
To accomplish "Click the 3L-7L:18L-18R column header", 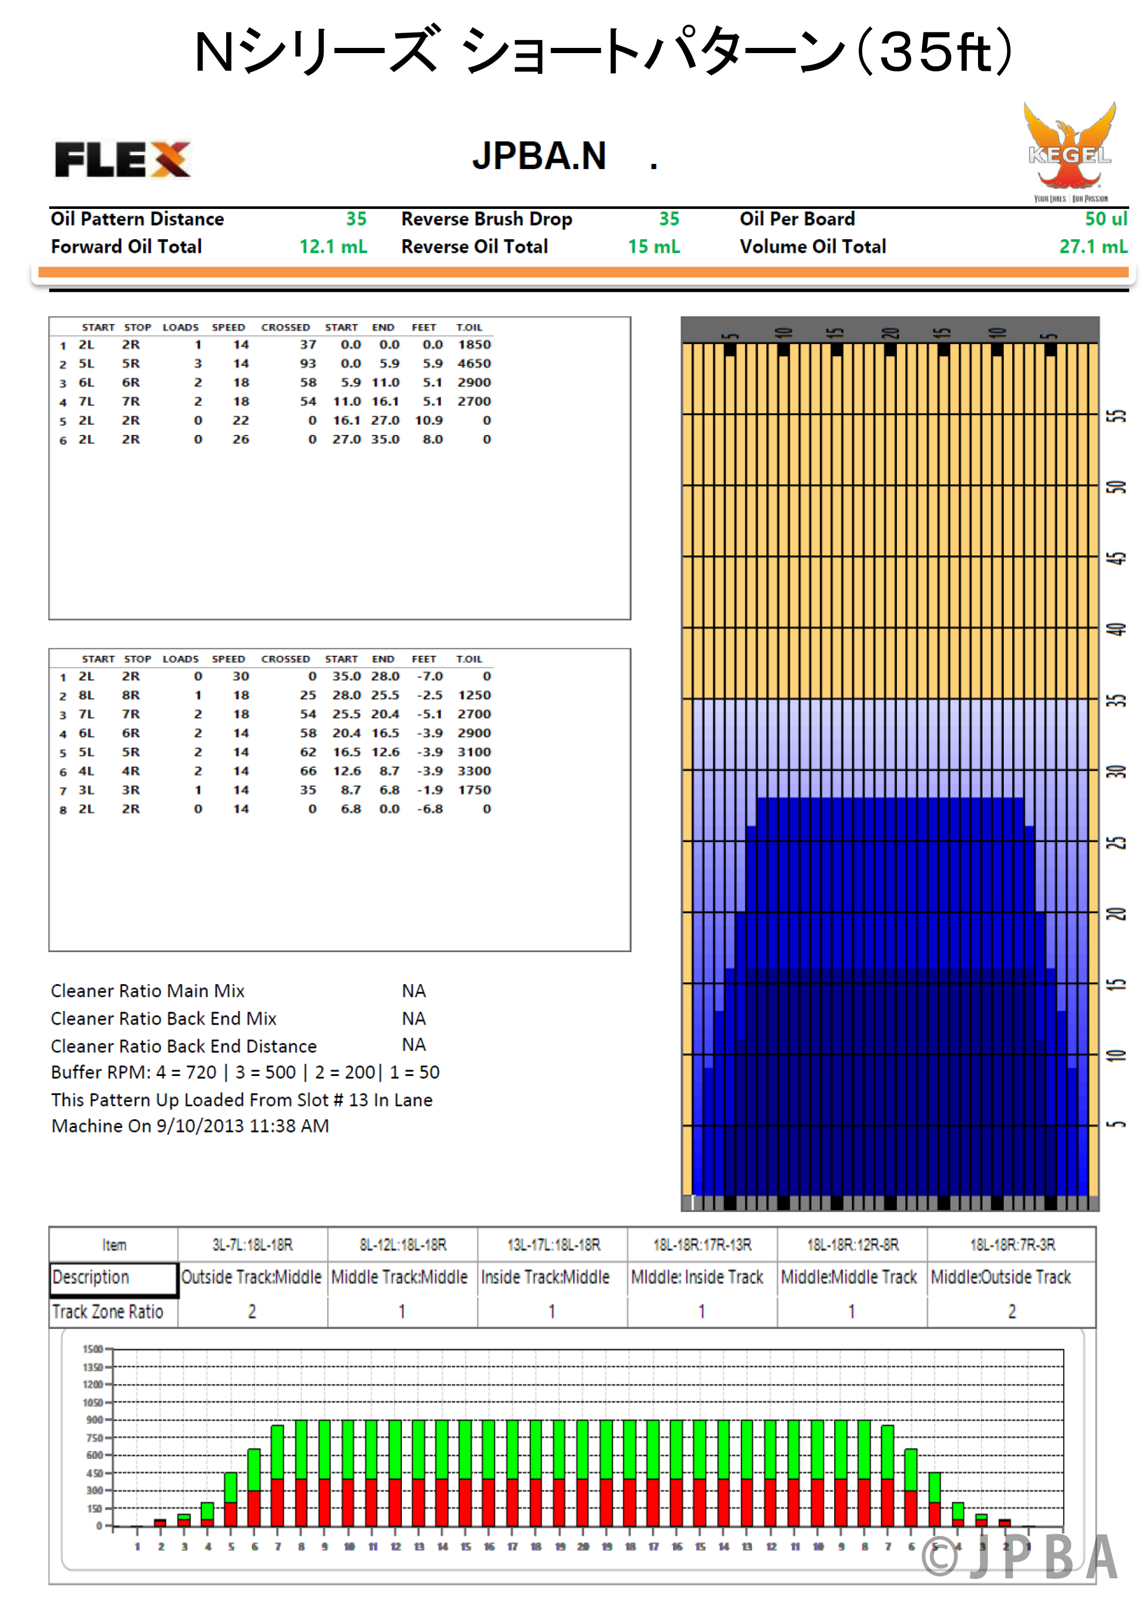I will (252, 1244).
